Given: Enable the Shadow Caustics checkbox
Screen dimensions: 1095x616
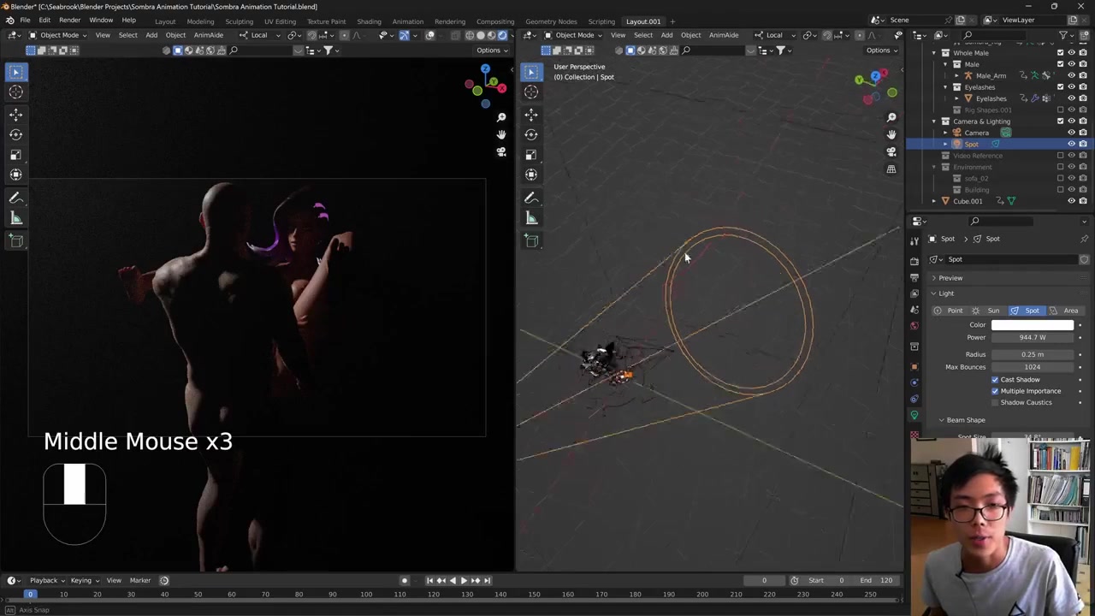Looking at the screenshot, I should pyautogui.click(x=995, y=402).
